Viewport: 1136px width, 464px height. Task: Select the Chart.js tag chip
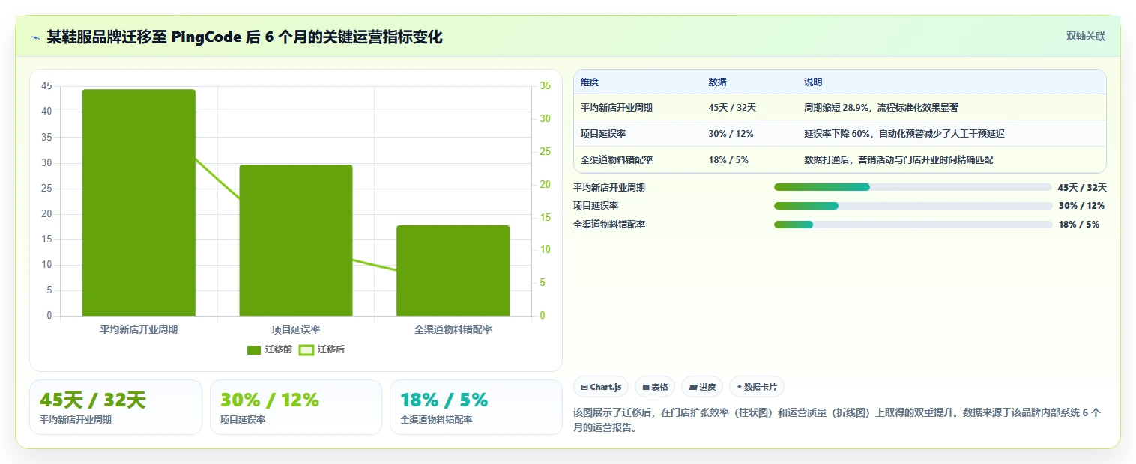[601, 387]
